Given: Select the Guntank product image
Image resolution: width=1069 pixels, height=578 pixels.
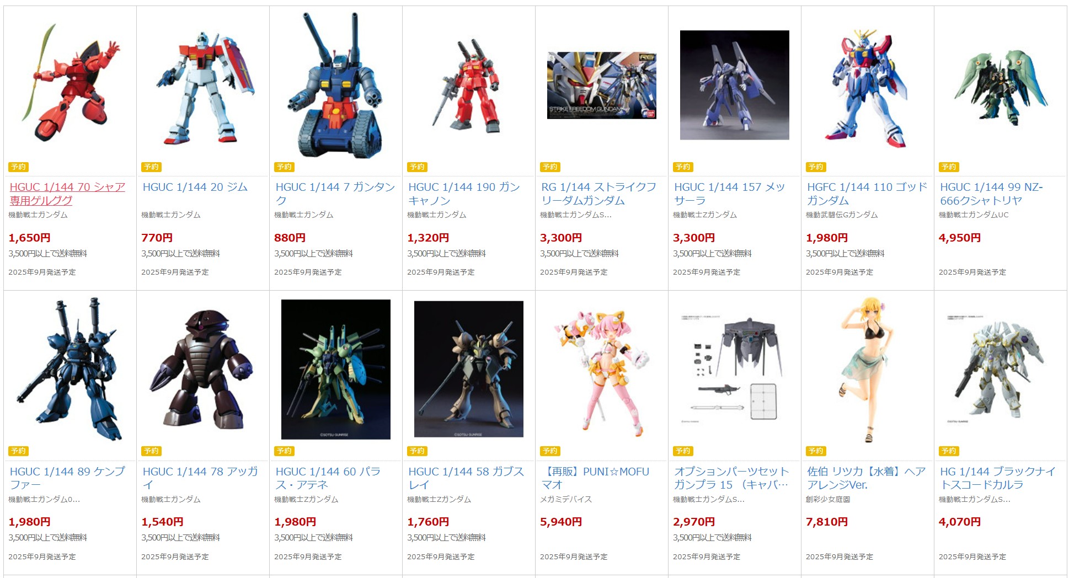Looking at the screenshot, I should (x=335, y=85).
